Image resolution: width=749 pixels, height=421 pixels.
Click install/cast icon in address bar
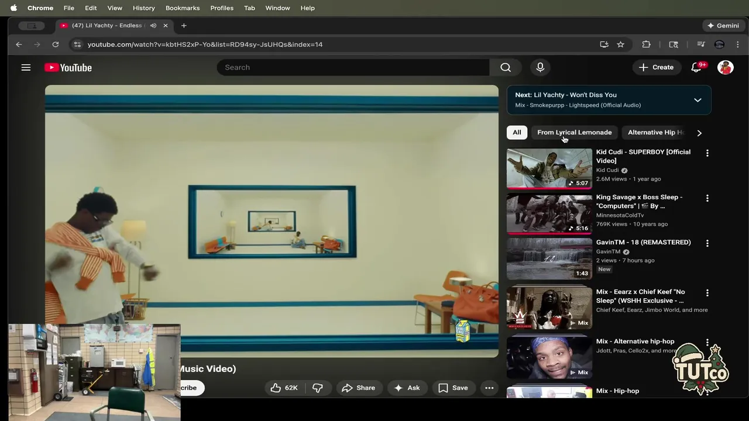point(604,44)
